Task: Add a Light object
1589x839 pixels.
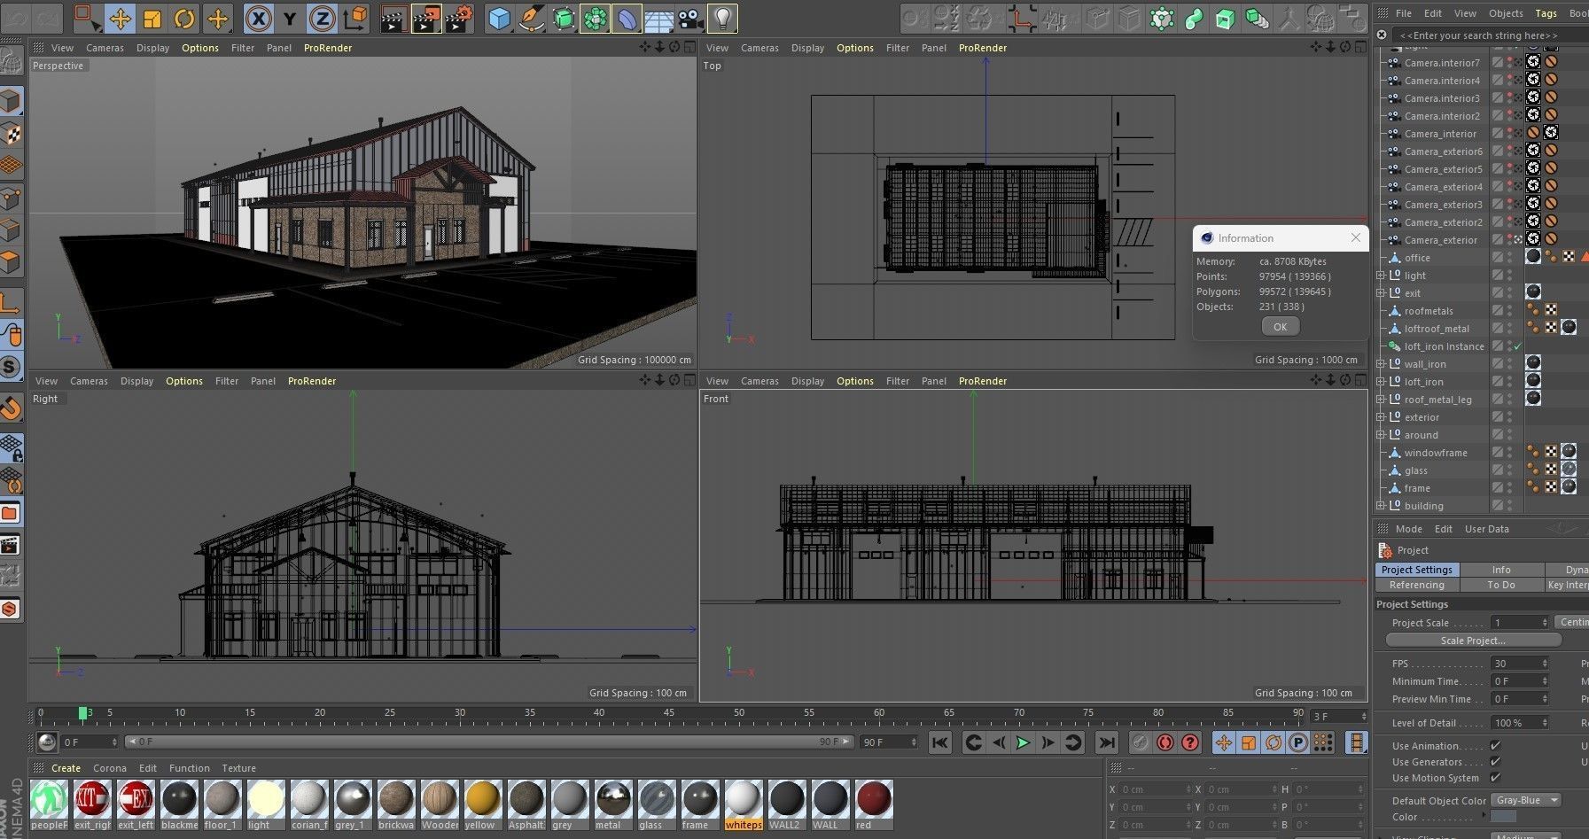Action: point(723,18)
